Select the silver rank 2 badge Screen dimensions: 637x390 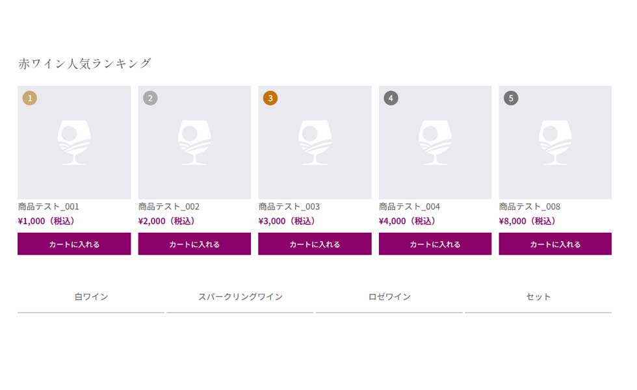tap(149, 97)
